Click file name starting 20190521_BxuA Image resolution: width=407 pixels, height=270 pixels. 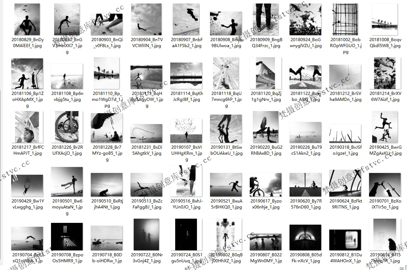226,204
